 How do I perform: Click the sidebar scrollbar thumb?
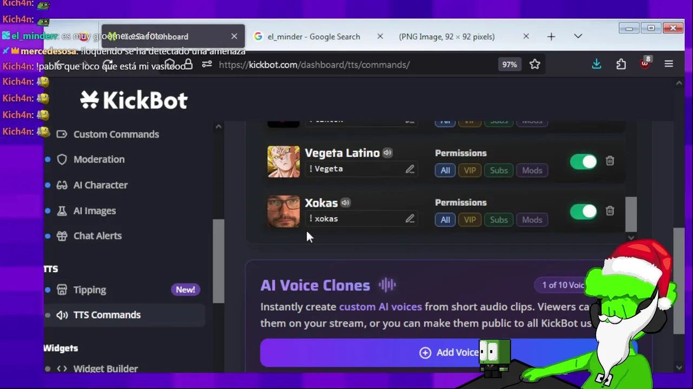[218, 261]
